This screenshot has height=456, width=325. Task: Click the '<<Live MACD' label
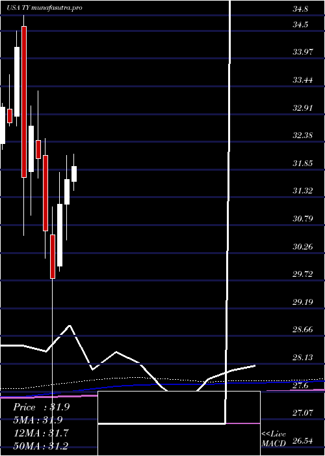(x=274, y=439)
